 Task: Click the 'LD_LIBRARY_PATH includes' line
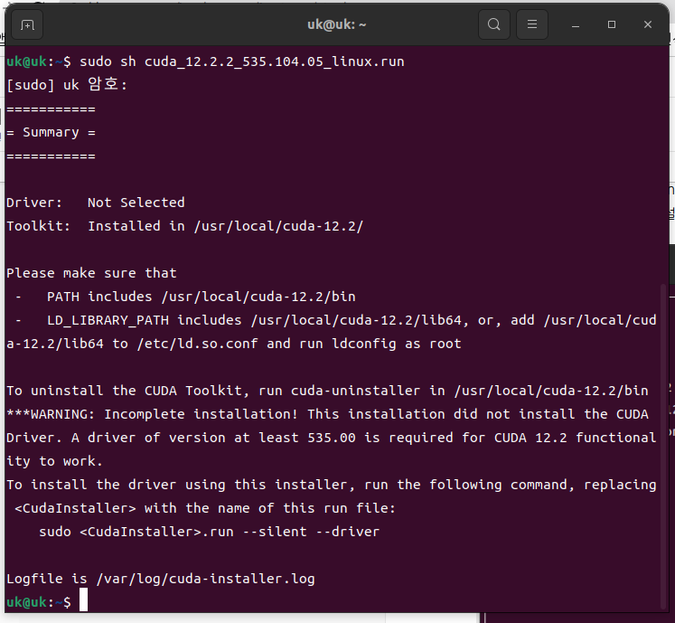(335, 320)
